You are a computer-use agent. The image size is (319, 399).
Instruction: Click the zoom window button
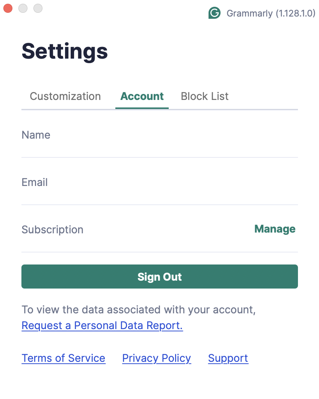38,8
